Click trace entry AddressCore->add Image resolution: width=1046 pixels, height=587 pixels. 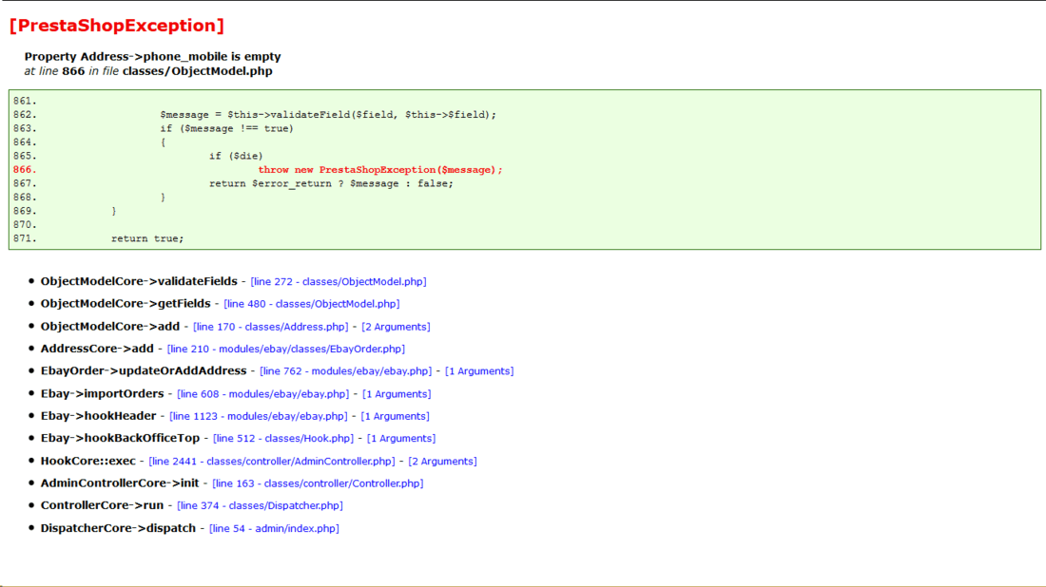point(97,349)
